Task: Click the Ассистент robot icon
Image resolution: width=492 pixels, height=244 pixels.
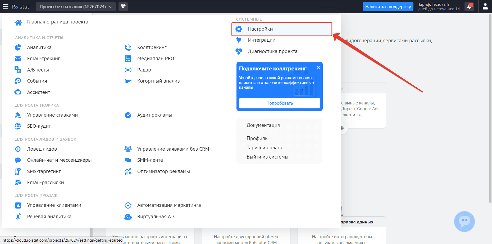Action: tap(18, 92)
